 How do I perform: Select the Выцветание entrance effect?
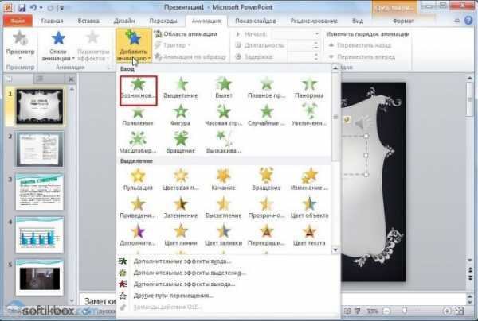click(x=181, y=88)
